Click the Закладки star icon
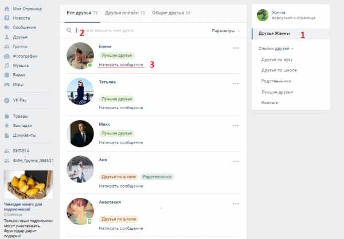344x239 pixels. (x=7, y=125)
